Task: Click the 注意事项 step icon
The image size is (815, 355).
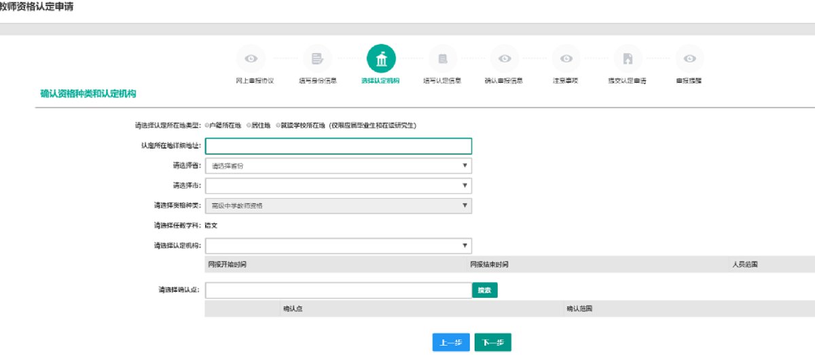Action: (x=565, y=59)
